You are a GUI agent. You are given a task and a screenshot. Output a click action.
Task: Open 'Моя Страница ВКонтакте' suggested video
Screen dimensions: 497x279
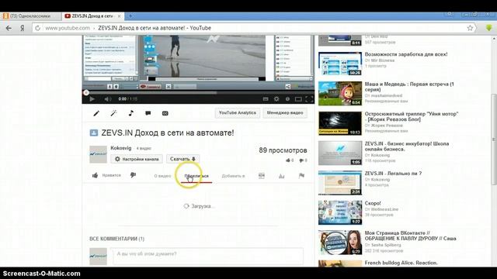click(x=411, y=236)
